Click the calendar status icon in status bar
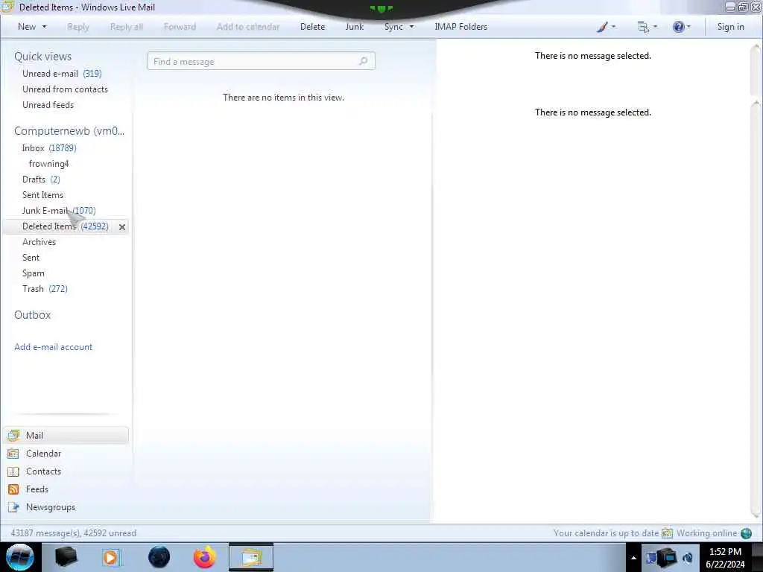Image resolution: width=763 pixels, height=572 pixels. coord(667,533)
